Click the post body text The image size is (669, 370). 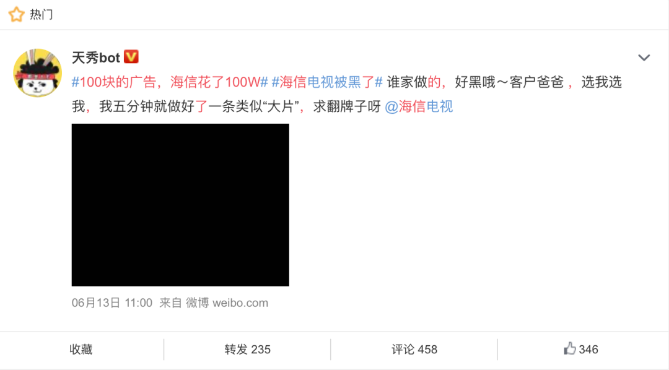pos(347,94)
